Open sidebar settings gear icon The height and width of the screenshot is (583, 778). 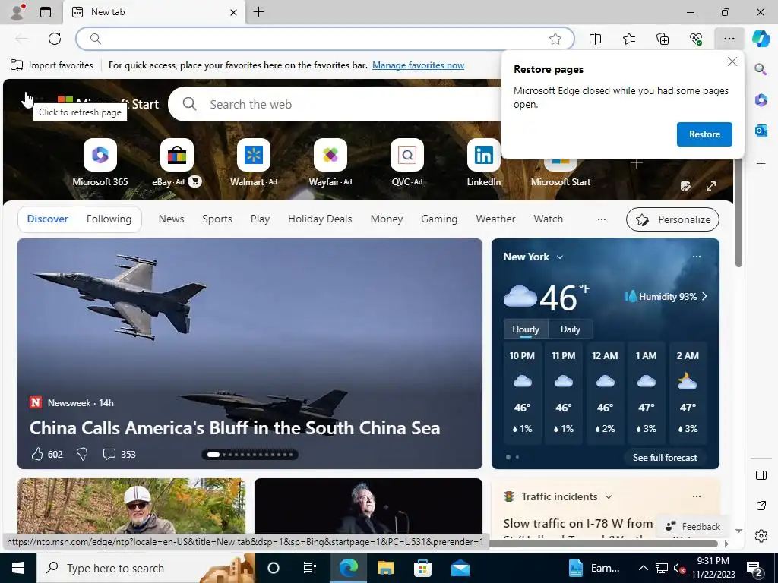761,536
